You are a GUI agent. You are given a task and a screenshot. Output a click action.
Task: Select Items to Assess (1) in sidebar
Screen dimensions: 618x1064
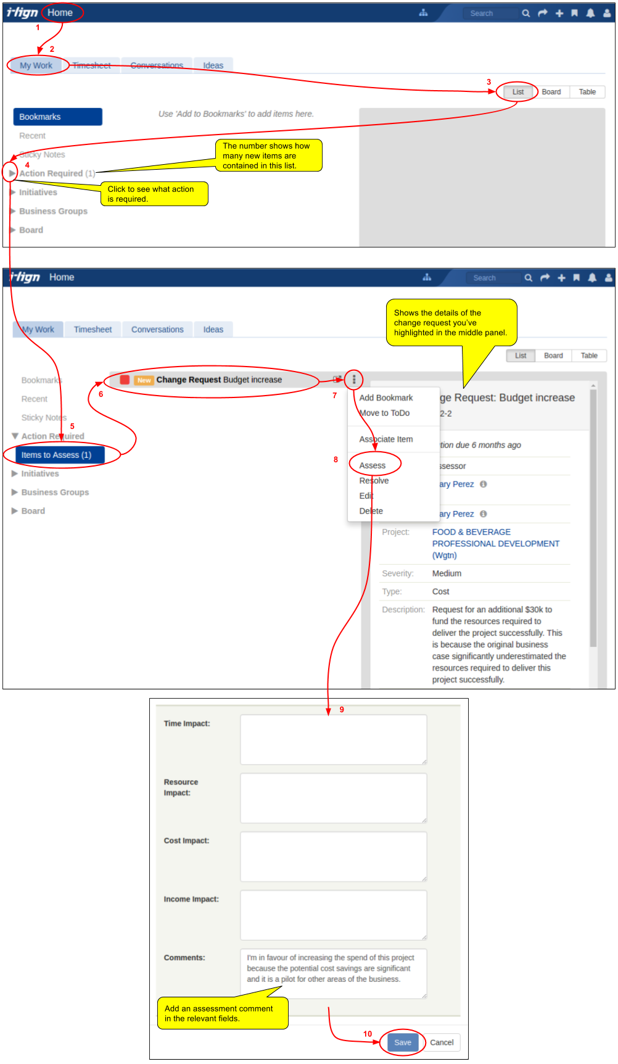59,455
